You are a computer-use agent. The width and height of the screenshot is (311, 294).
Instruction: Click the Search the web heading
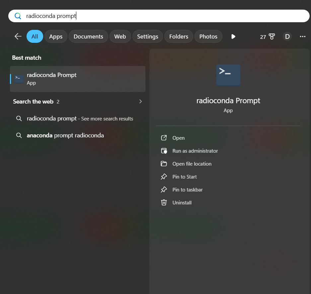(33, 102)
